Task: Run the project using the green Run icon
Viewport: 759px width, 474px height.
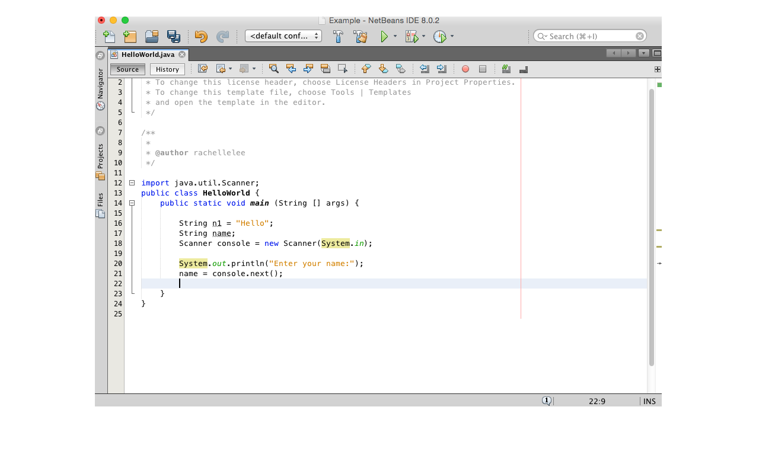Action: pos(382,36)
